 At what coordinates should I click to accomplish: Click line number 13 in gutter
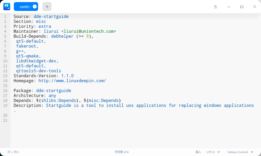click(5, 76)
